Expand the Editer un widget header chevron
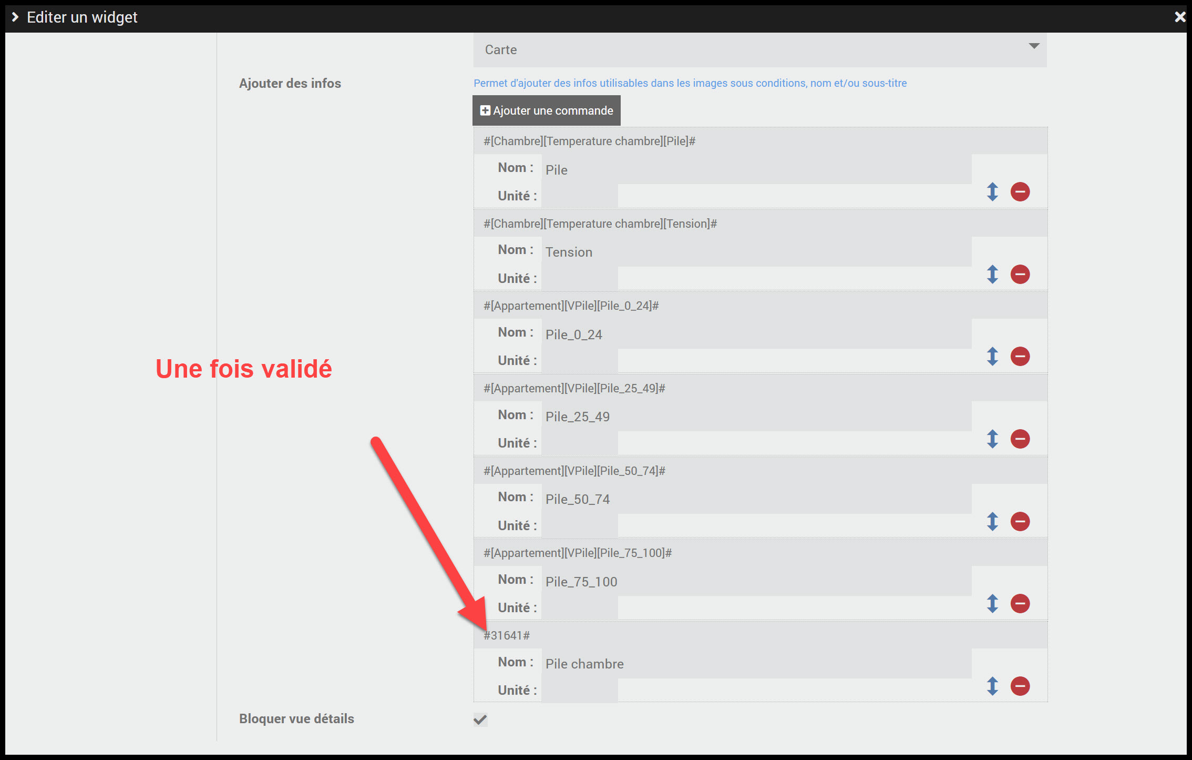Screen dimensions: 1192x760 [15, 17]
